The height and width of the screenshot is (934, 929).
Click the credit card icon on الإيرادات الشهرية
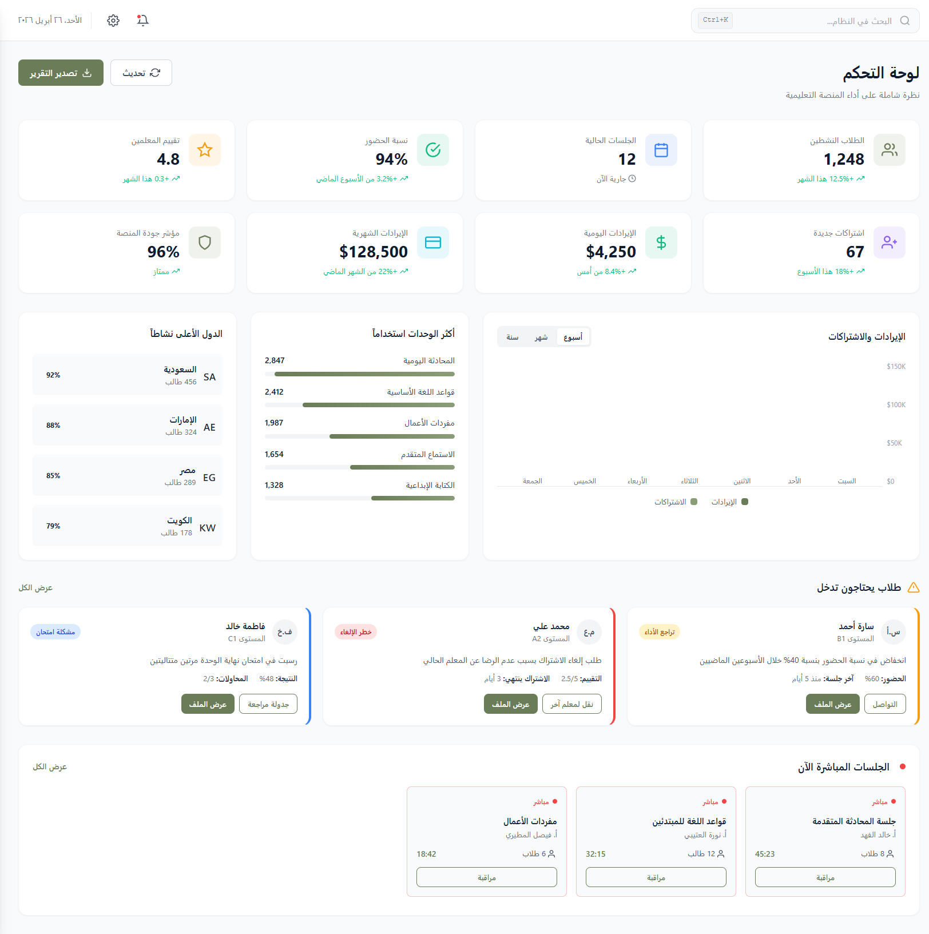pos(433,243)
